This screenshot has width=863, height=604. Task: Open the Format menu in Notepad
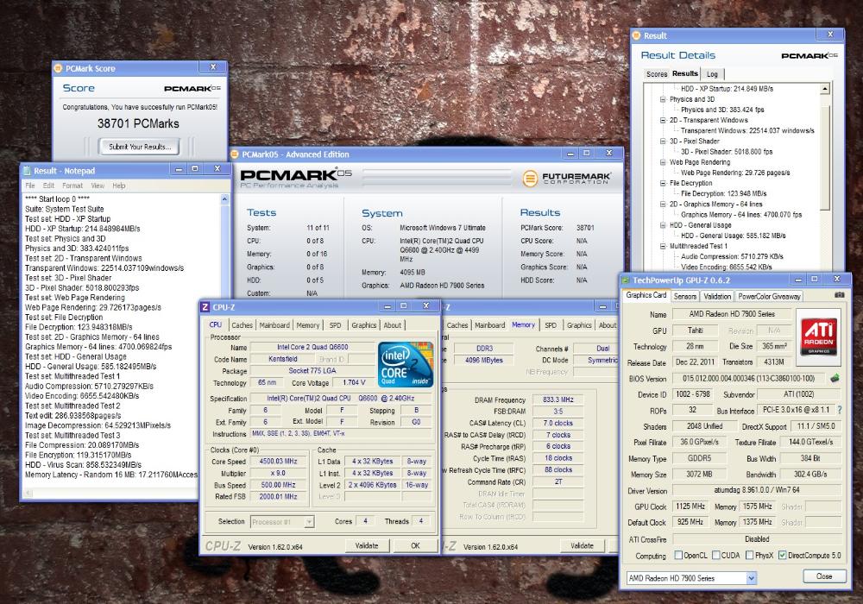pyautogui.click(x=72, y=186)
